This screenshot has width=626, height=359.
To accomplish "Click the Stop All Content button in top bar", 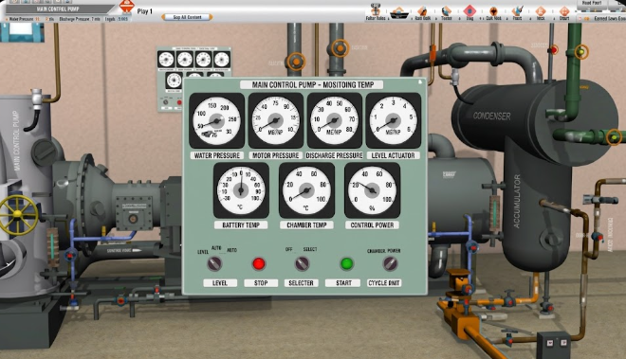I will pyautogui.click(x=187, y=17).
